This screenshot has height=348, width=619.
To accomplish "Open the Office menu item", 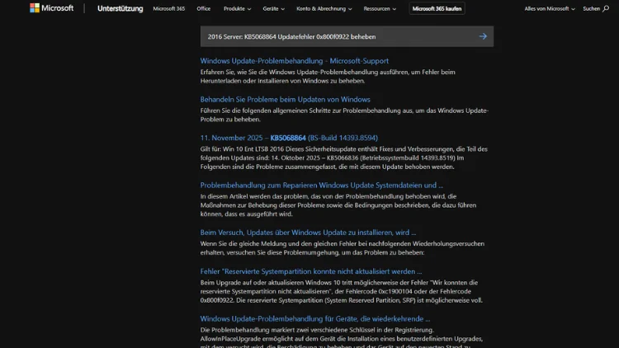I will click(203, 9).
